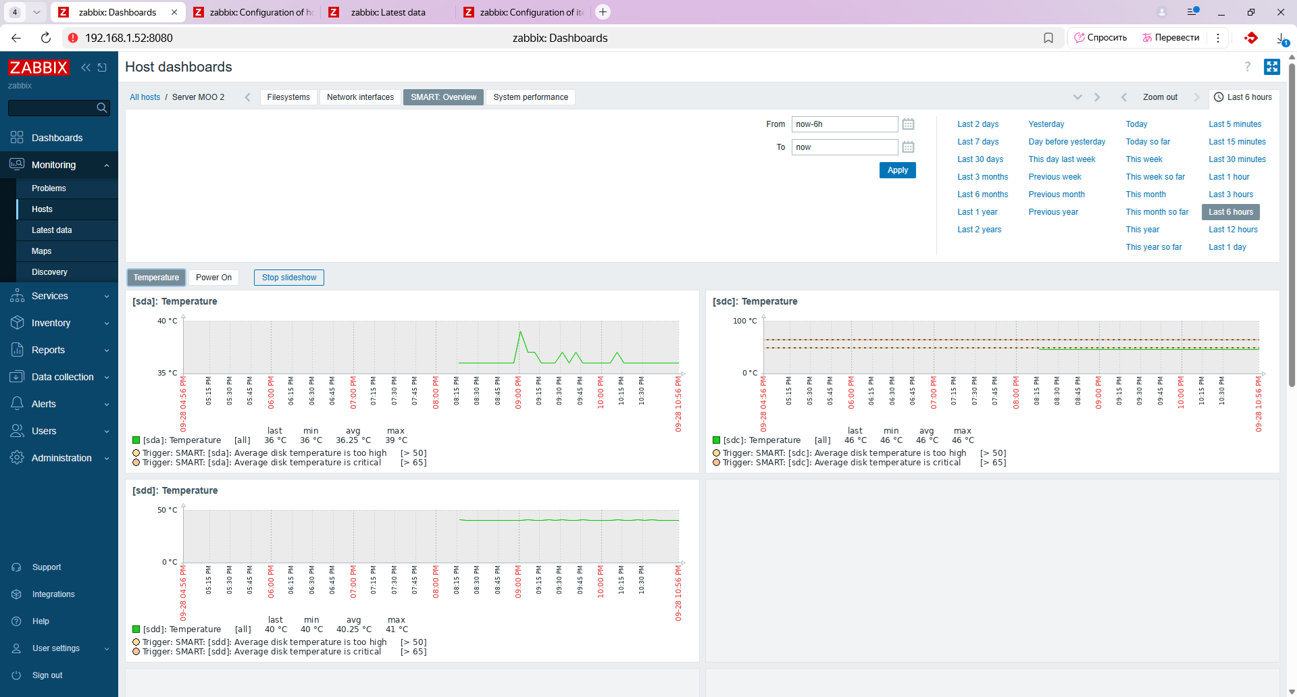This screenshot has height=697, width=1297.
Task: Click the Administration gear icon
Action: tap(18, 458)
